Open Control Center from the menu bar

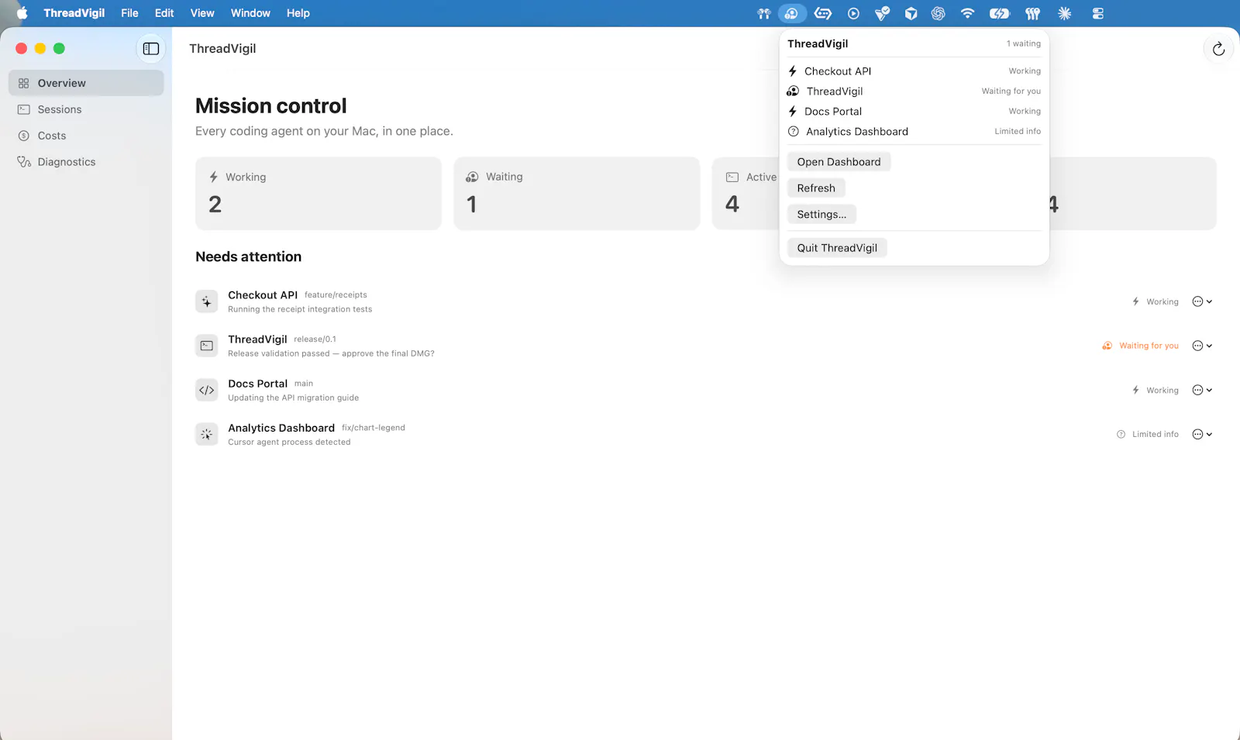coord(1097,13)
